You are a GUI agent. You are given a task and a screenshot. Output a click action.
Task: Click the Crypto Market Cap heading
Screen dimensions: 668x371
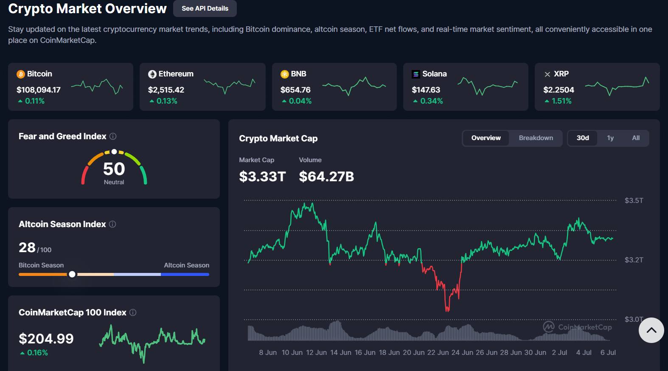click(x=278, y=138)
